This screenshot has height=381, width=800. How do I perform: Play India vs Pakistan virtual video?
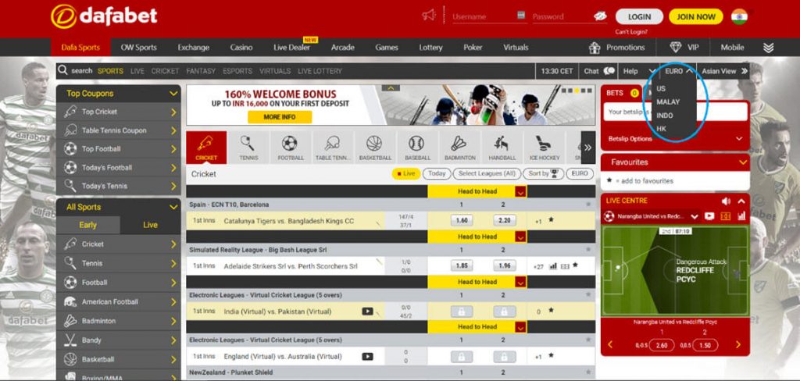(367, 312)
